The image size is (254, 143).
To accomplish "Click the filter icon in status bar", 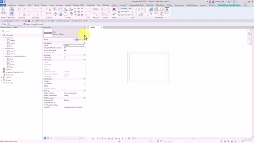I will coord(242,141).
